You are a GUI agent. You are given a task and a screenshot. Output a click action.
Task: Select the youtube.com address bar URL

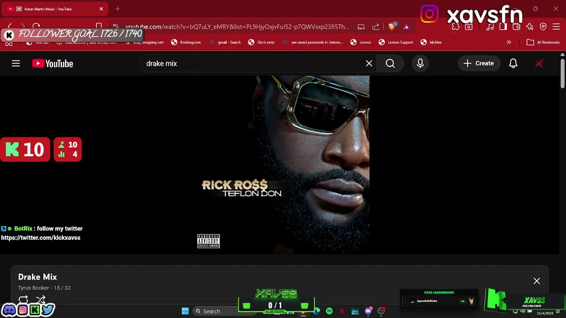tap(237, 27)
